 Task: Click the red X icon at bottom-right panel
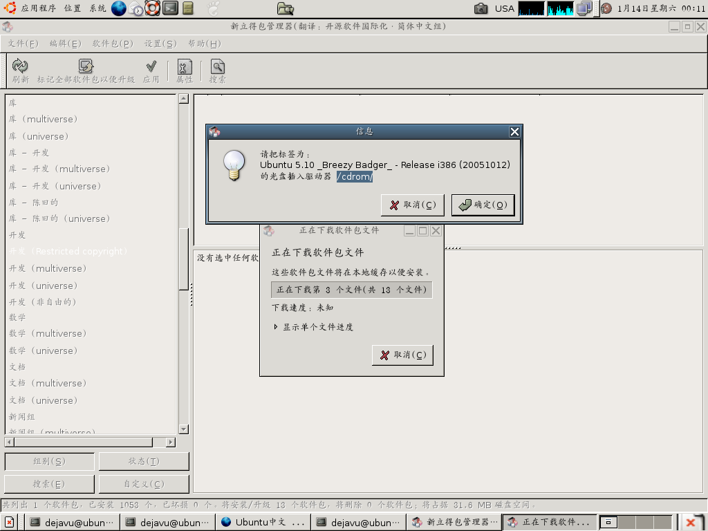click(691, 523)
